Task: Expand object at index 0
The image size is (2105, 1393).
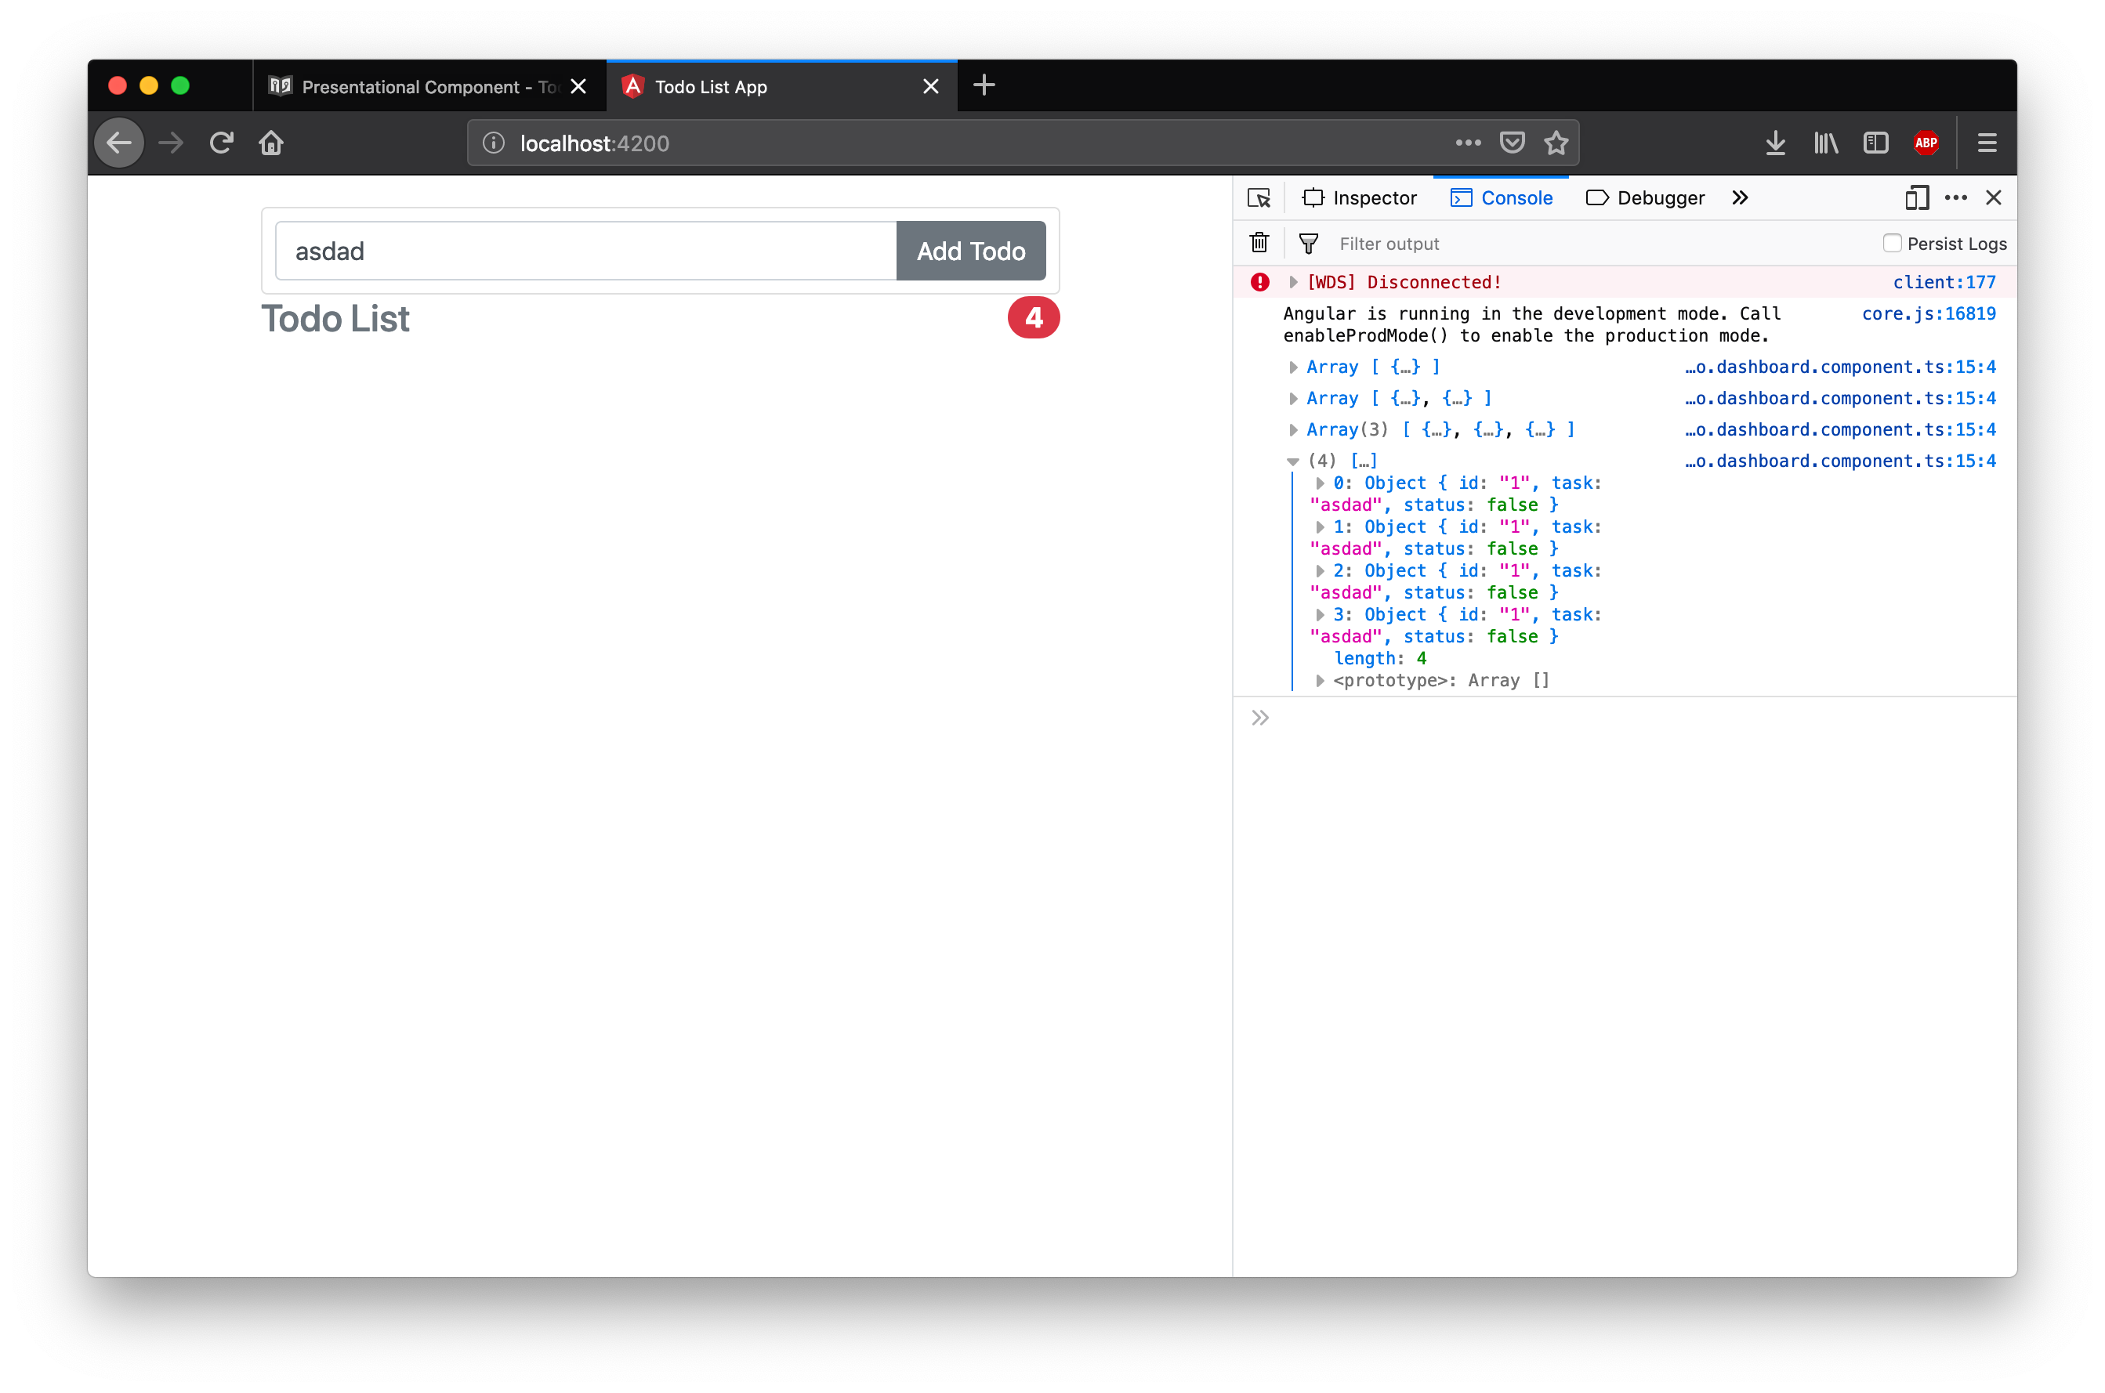Action: tap(1320, 483)
